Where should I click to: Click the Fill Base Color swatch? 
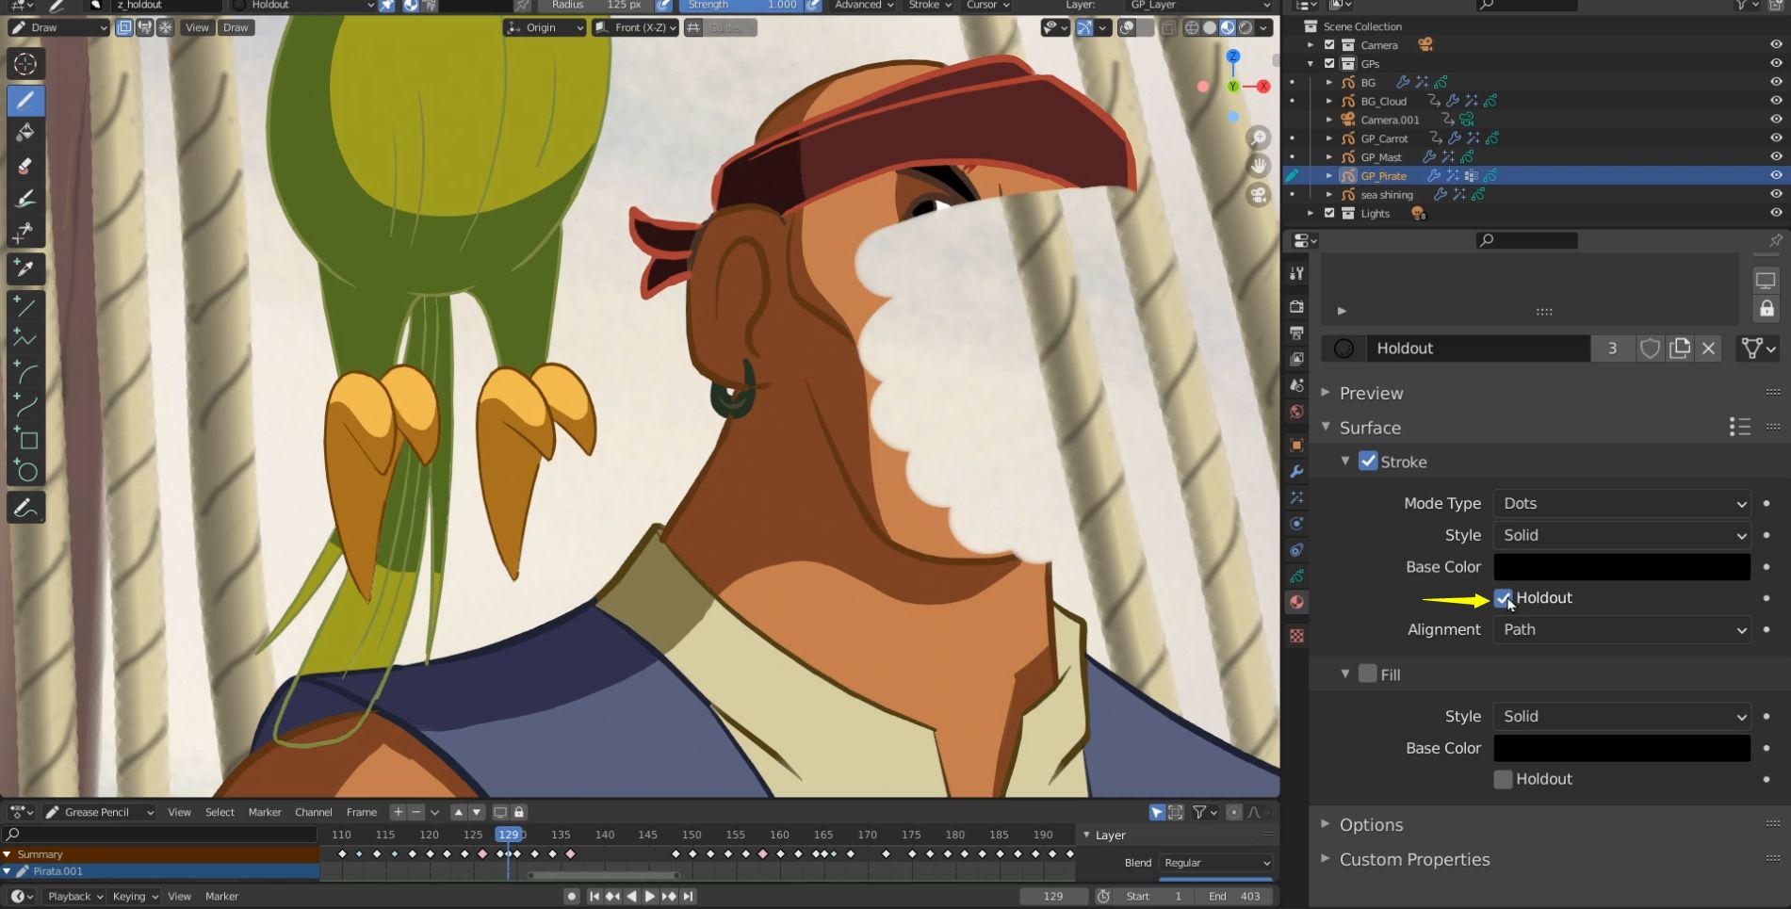[x=1622, y=748]
